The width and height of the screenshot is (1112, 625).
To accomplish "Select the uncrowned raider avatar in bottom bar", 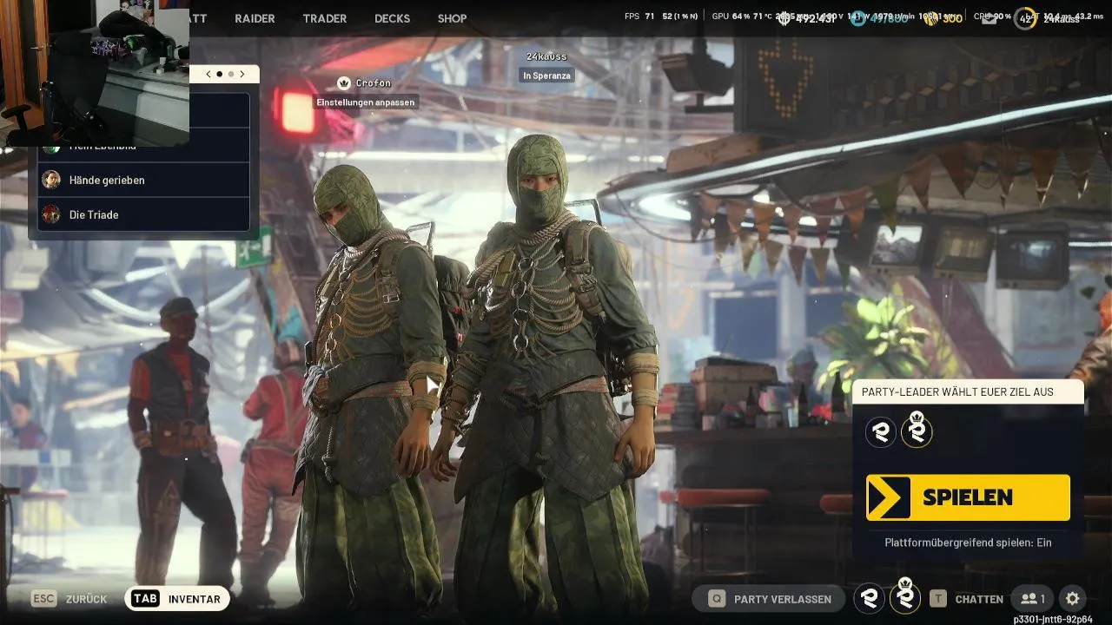I will tap(869, 598).
